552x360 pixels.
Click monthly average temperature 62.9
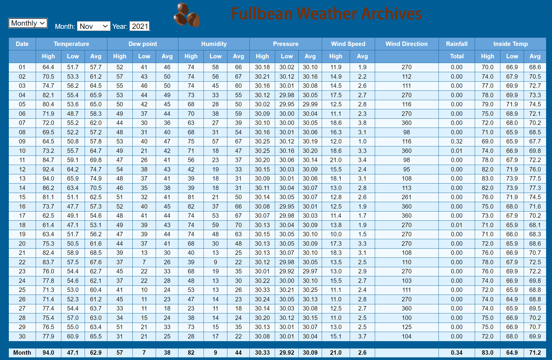click(x=96, y=353)
